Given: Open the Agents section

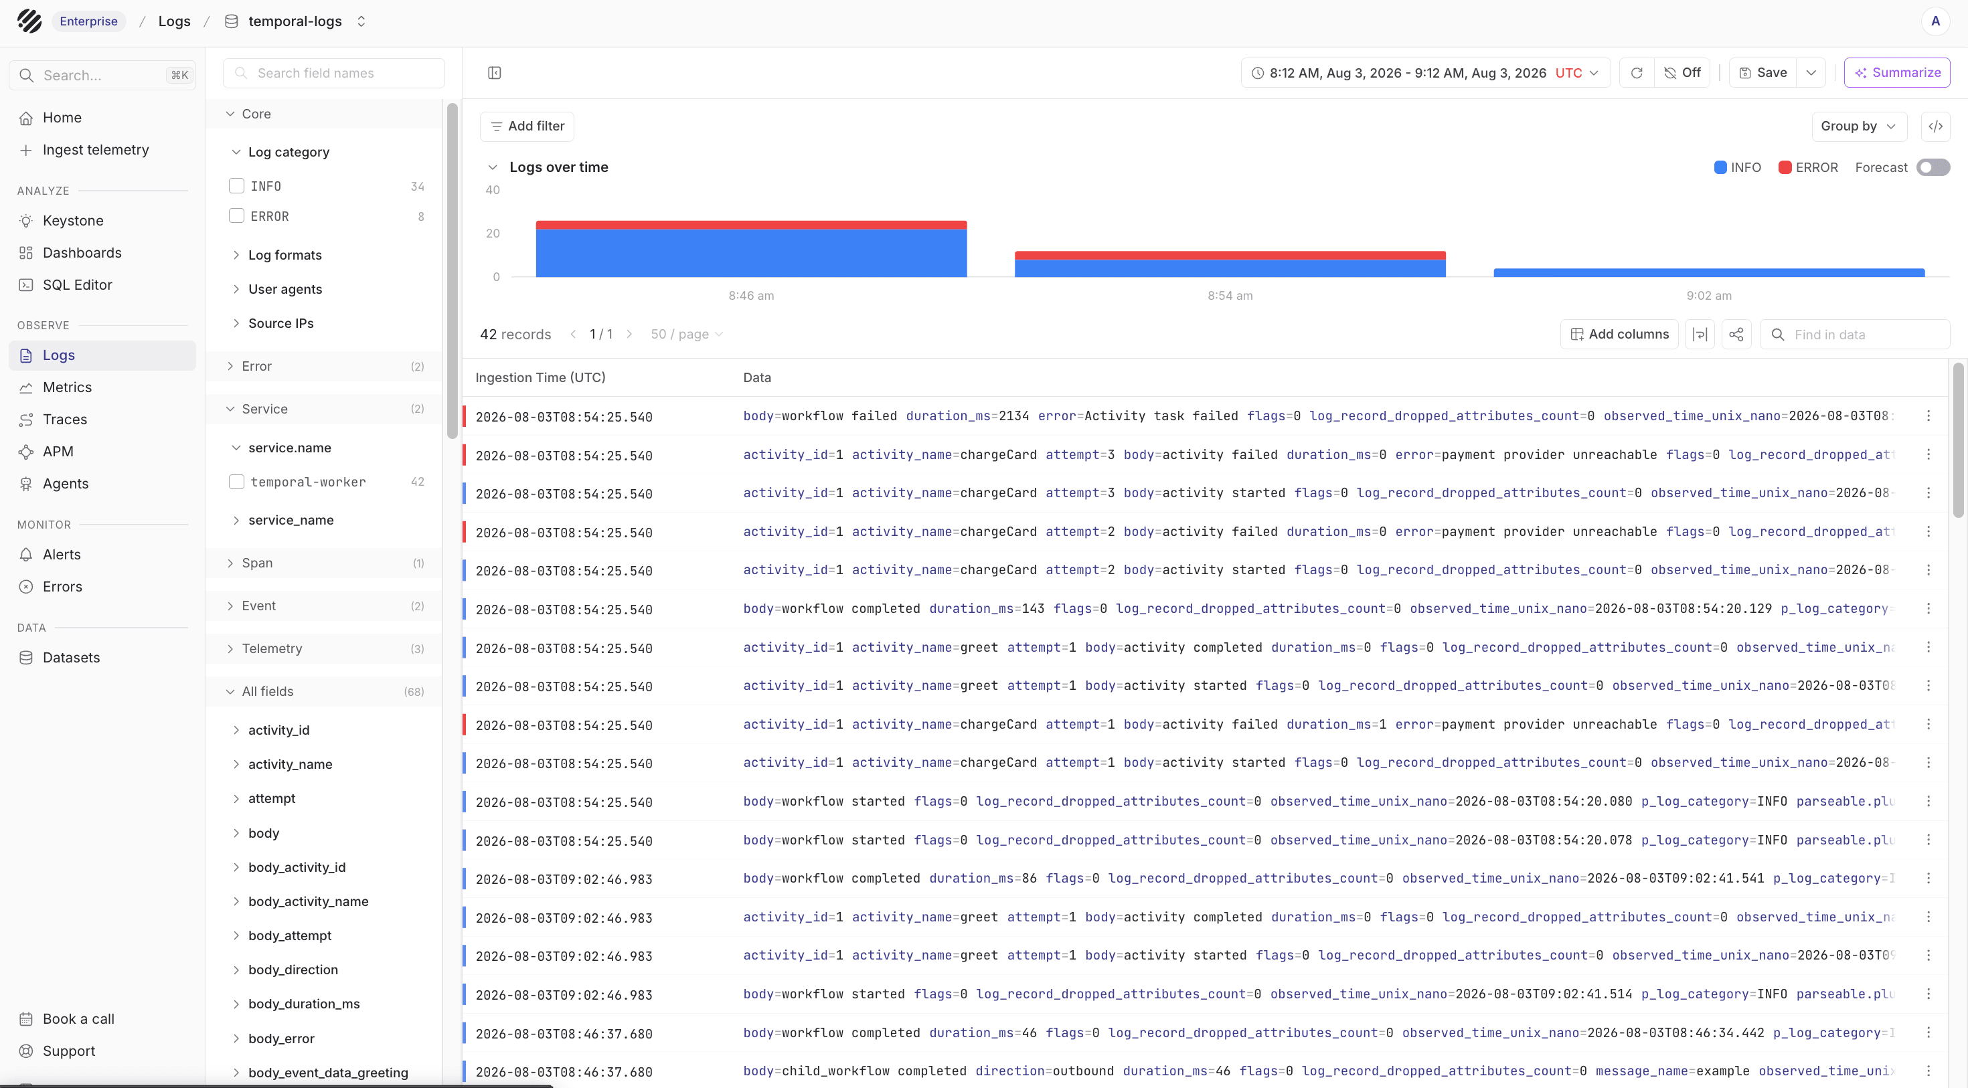Looking at the screenshot, I should tap(102, 483).
